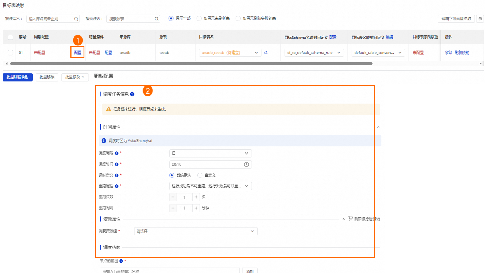
Task: Open the di_to_default_schema_rule dropdown
Action: [x=314, y=53]
